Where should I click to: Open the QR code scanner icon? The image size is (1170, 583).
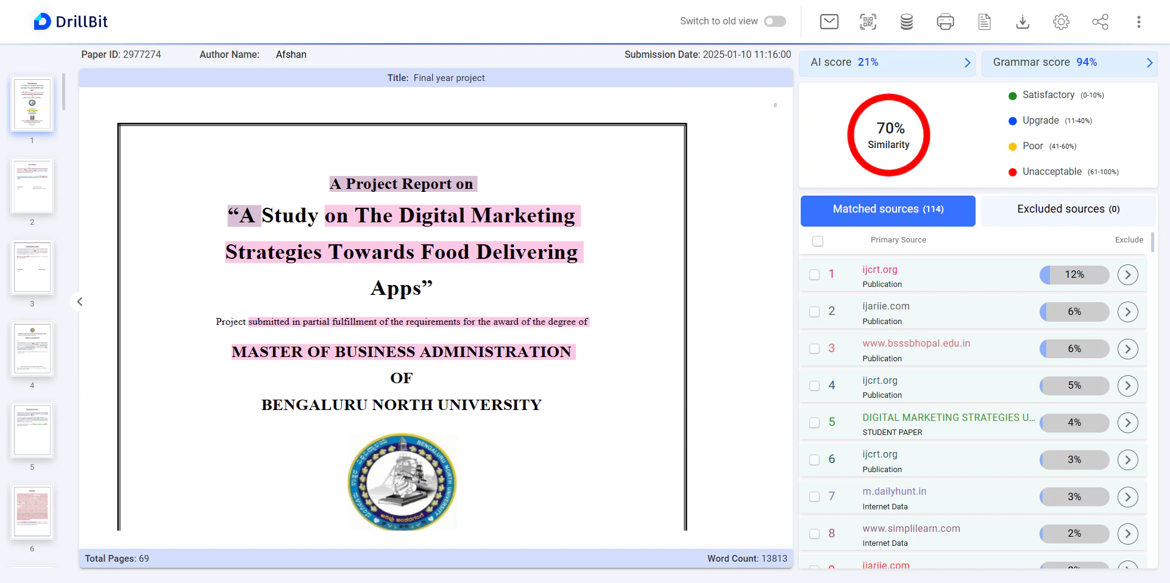point(868,22)
